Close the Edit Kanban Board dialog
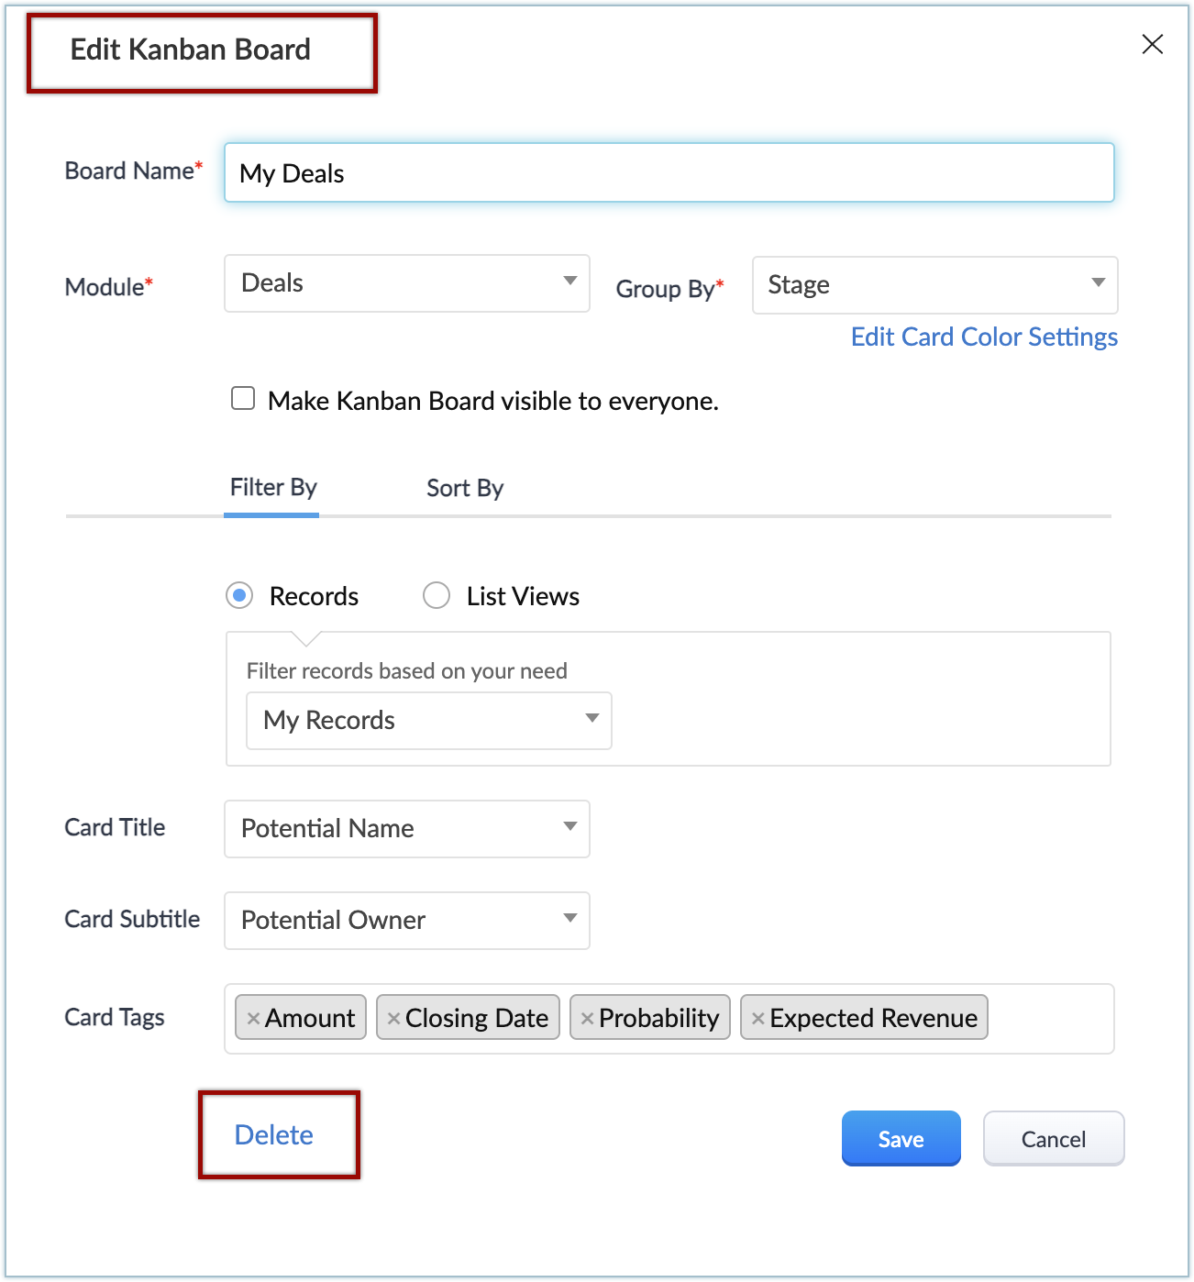Image resolution: width=1194 pixels, height=1282 pixels. tap(1152, 44)
